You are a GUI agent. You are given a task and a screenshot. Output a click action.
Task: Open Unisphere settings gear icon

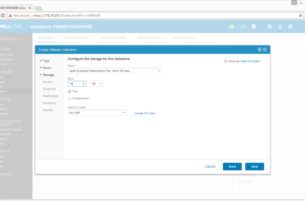(x=269, y=26)
